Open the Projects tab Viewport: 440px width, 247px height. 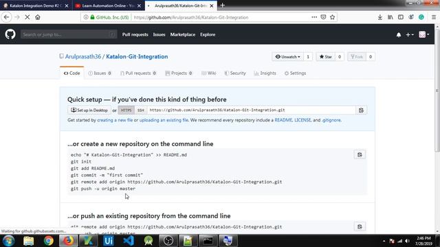[x=179, y=73]
